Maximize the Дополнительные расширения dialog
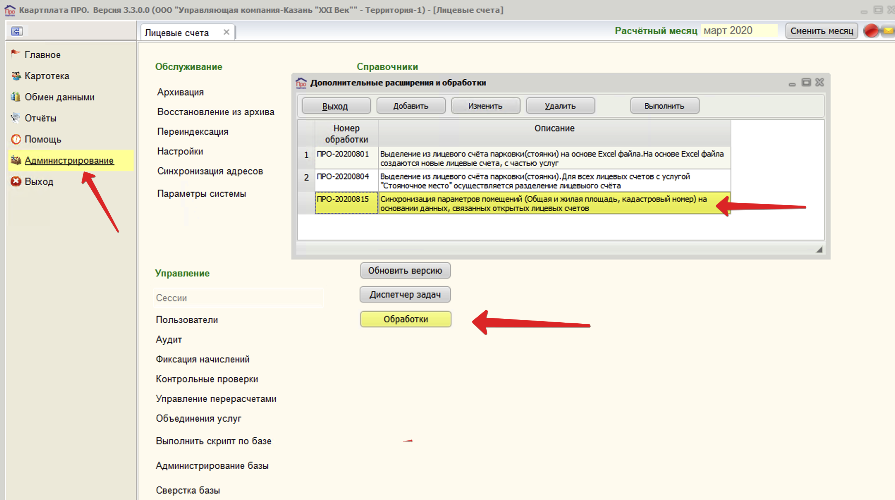The image size is (895, 500). [806, 82]
